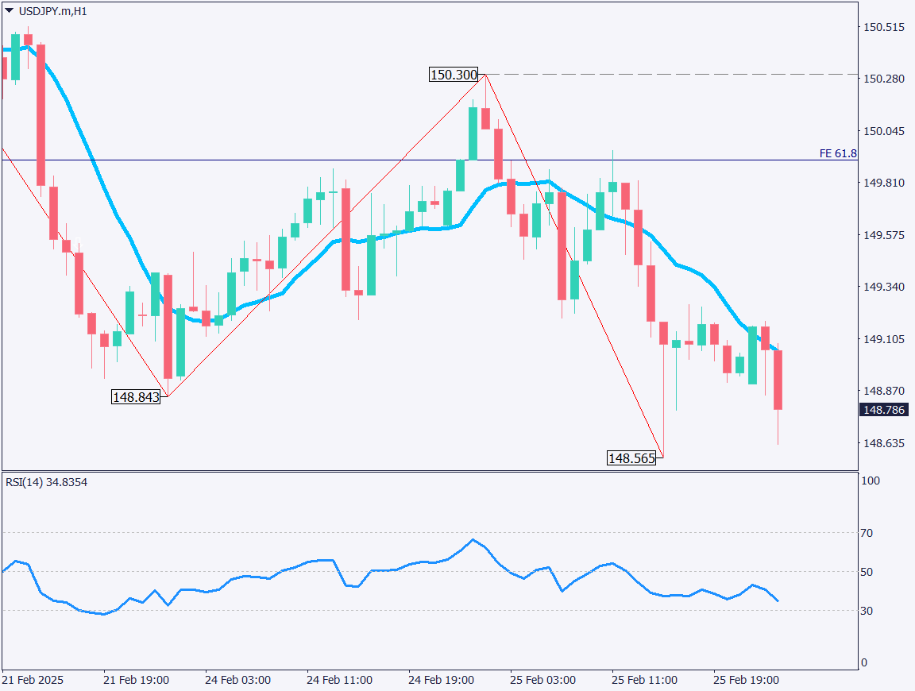
Task: Click 150.515 on the price axis
Action: pyautogui.click(x=883, y=27)
